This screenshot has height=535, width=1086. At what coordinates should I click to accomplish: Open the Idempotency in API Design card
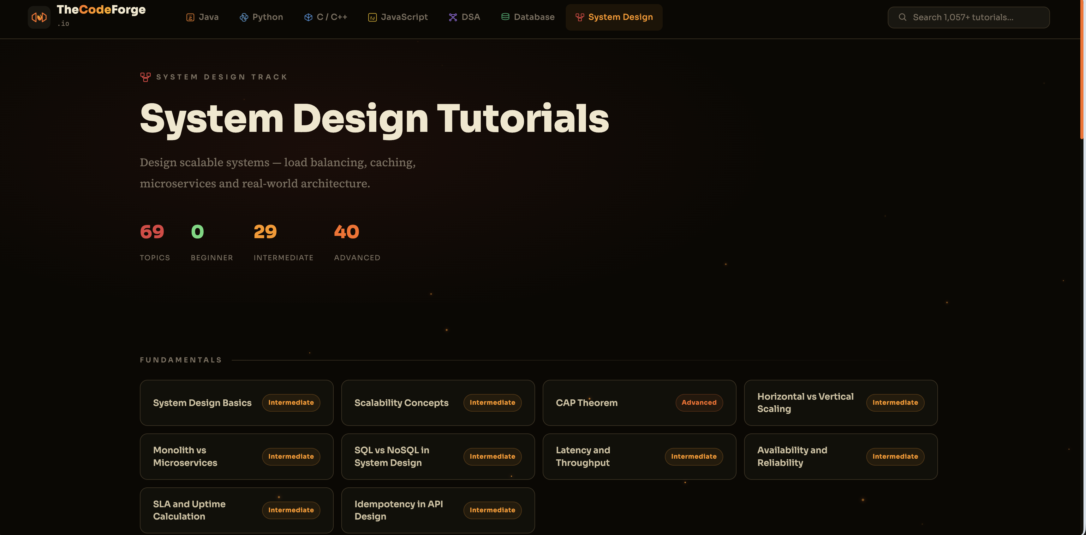[x=438, y=510]
